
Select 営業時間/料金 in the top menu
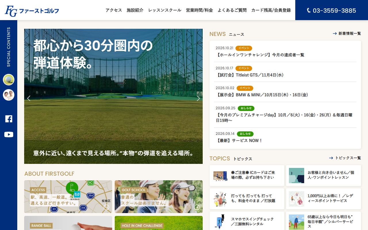(x=200, y=10)
